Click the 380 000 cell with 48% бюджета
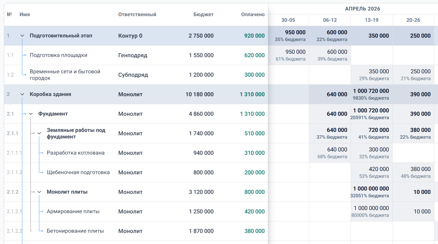Image resolution: width=438 pixels, height=244 pixels. click(x=413, y=172)
